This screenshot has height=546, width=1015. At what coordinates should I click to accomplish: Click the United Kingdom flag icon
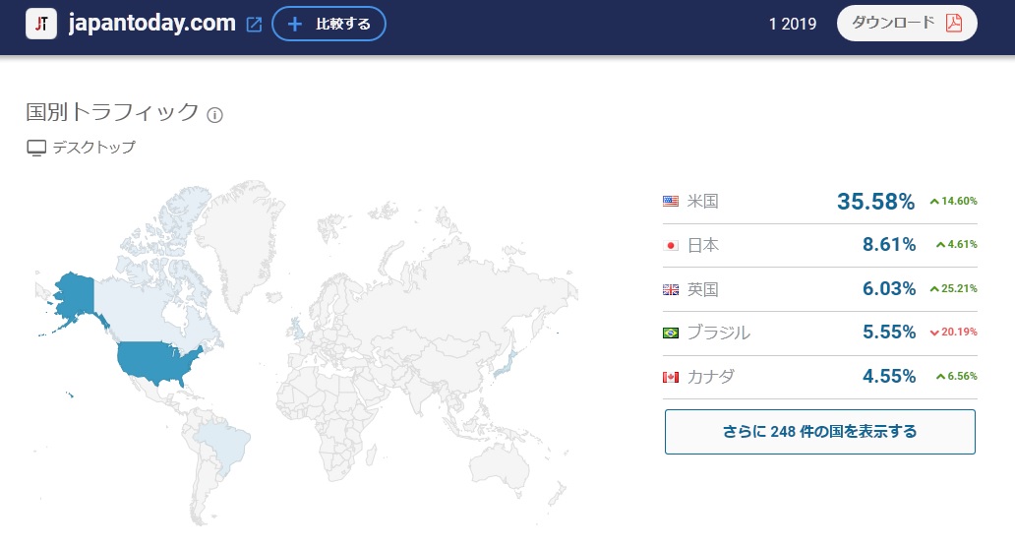click(671, 289)
